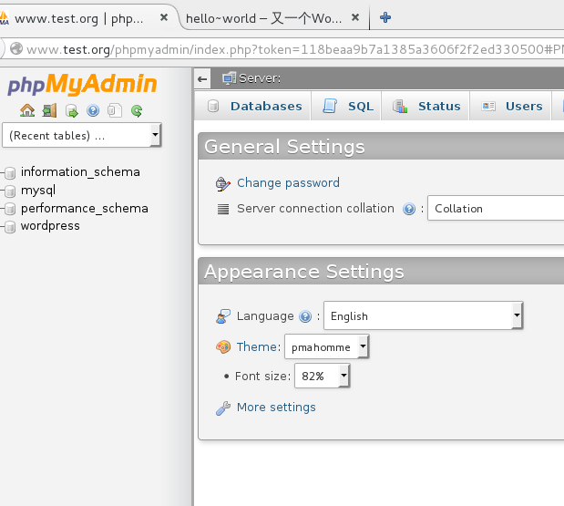Click the General Settings heading
Screen dimensions: 564x506
click(284, 147)
